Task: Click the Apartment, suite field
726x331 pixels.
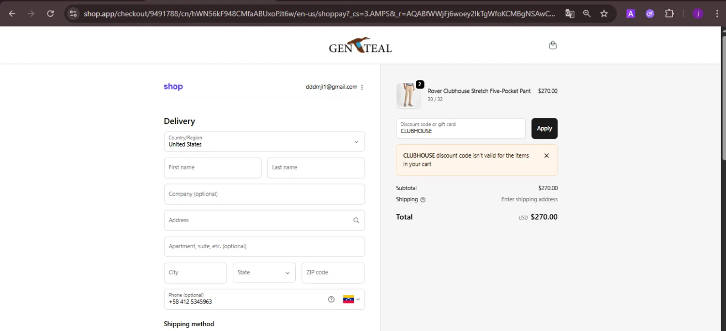Action: (x=264, y=246)
